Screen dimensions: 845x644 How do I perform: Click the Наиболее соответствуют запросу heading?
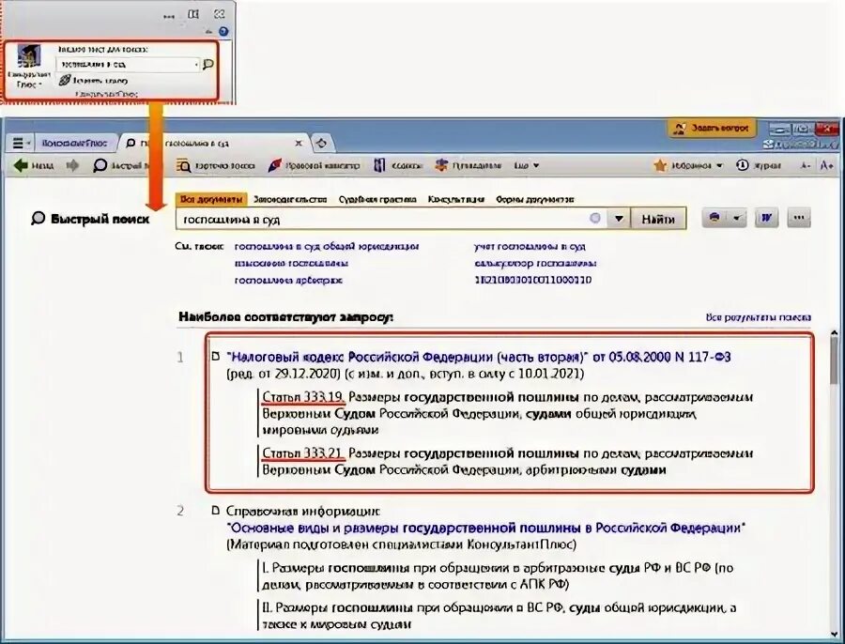point(285,317)
